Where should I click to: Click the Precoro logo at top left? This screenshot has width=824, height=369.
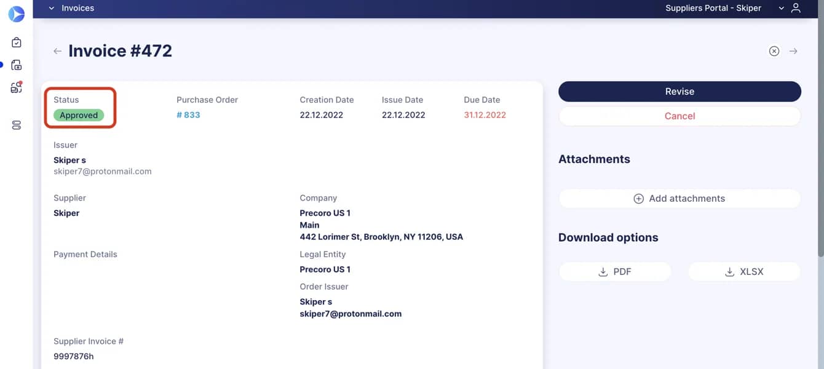click(x=16, y=14)
